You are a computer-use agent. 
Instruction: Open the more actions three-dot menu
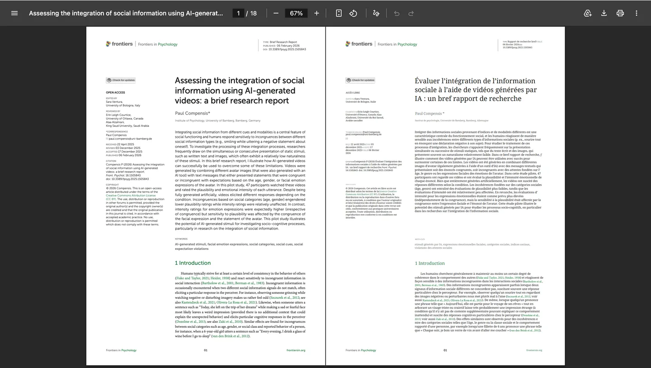[637, 13]
